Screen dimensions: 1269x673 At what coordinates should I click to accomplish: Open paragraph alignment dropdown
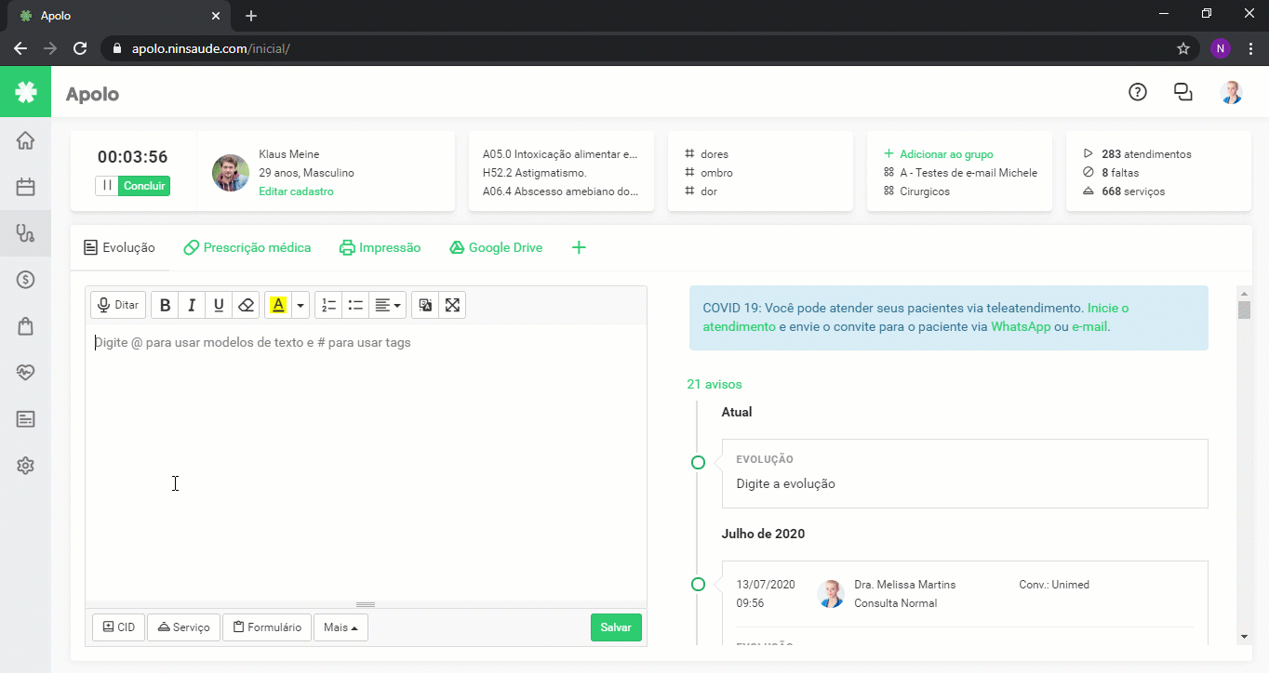click(x=388, y=305)
